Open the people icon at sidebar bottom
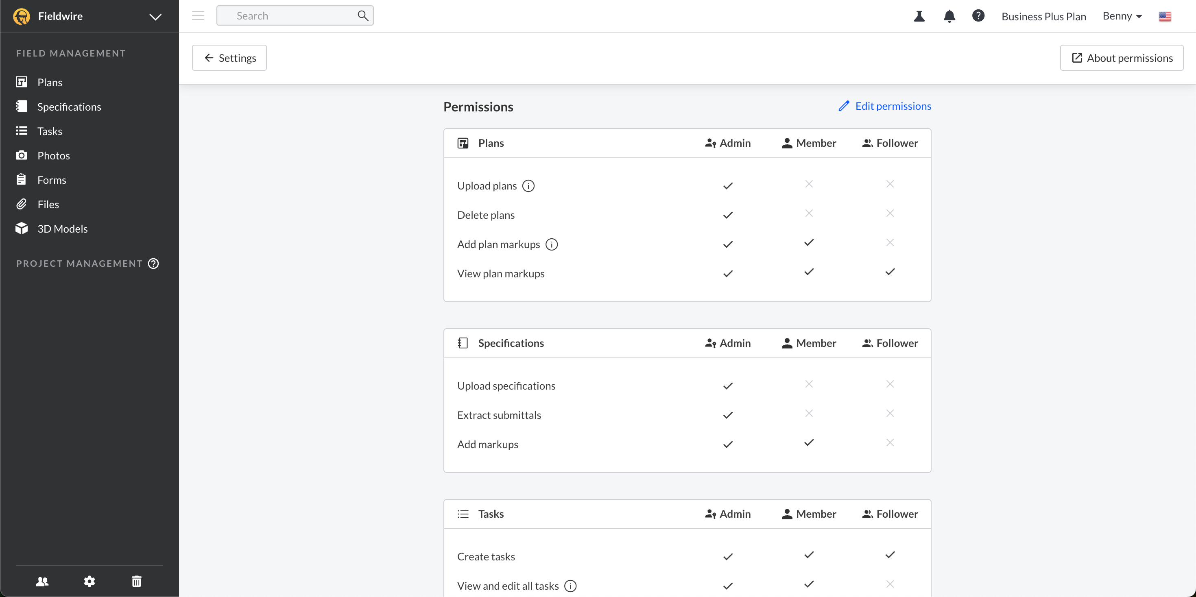The image size is (1196, 597). point(42,581)
